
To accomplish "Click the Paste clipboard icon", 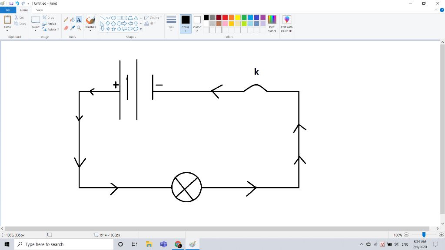I will pos(7,20).
